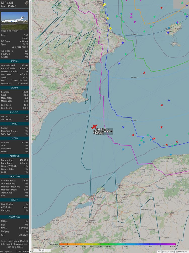This screenshot has height=253, width=189.
Task: Click the RSSI -30.8 value
Action: pos(25,95)
